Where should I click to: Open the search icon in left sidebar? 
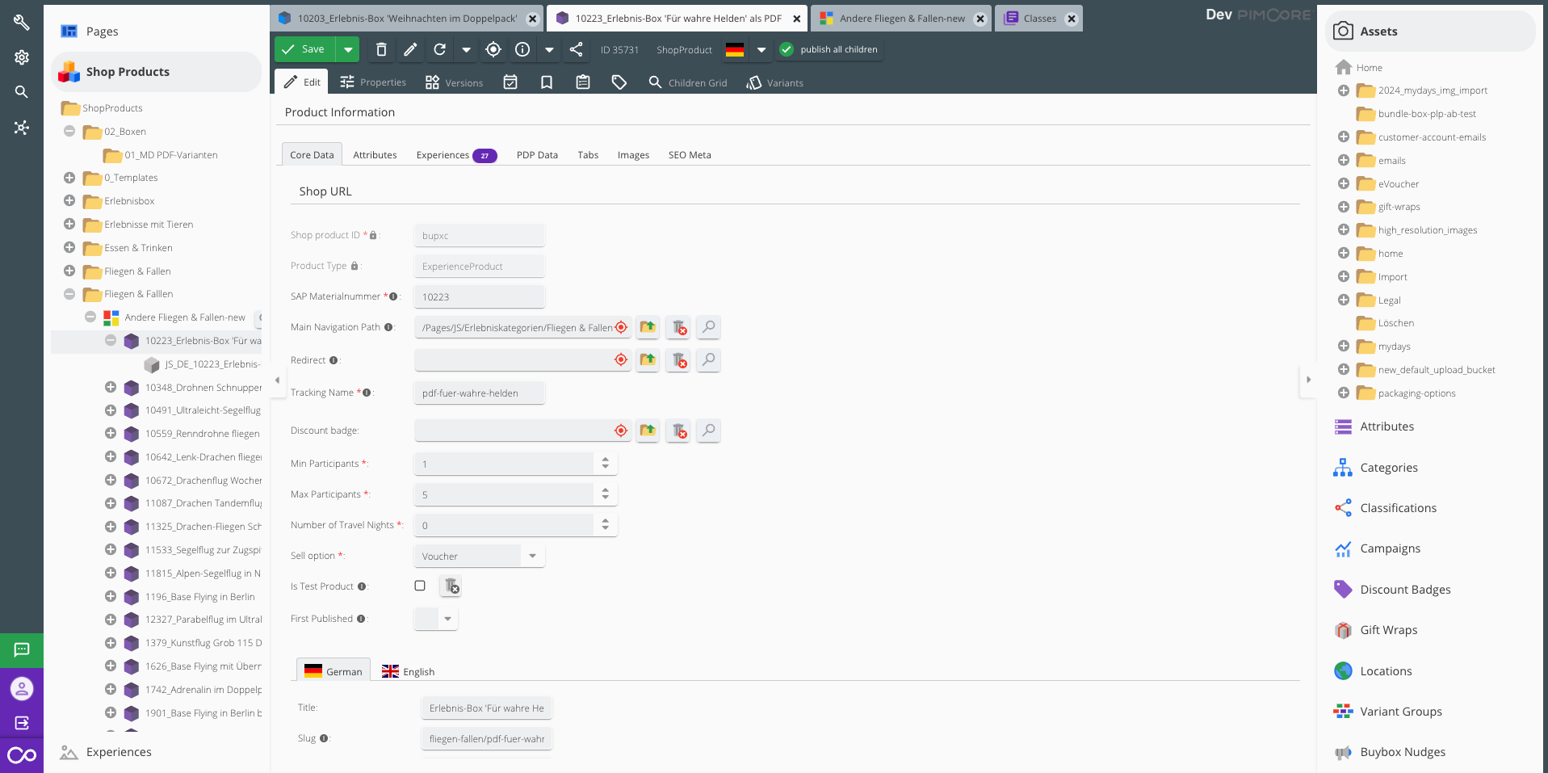click(22, 92)
